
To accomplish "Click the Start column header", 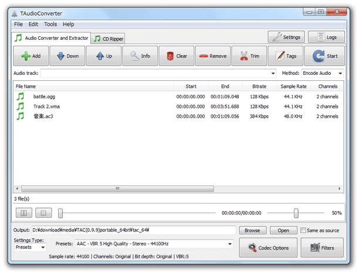I will (191, 87).
